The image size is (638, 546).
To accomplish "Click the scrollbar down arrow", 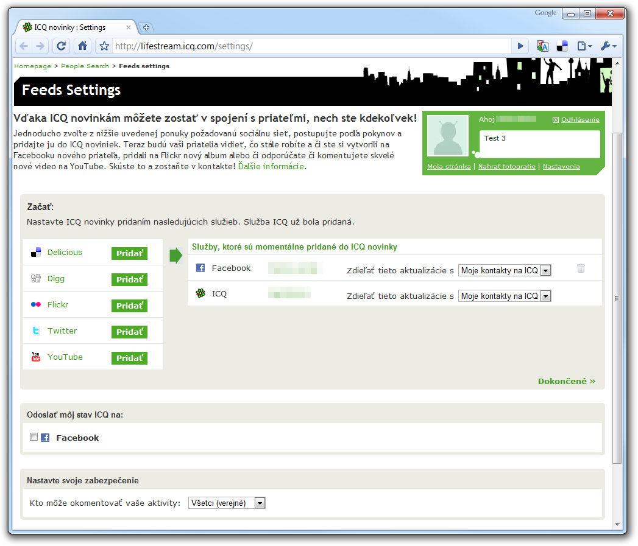I will [x=617, y=525].
